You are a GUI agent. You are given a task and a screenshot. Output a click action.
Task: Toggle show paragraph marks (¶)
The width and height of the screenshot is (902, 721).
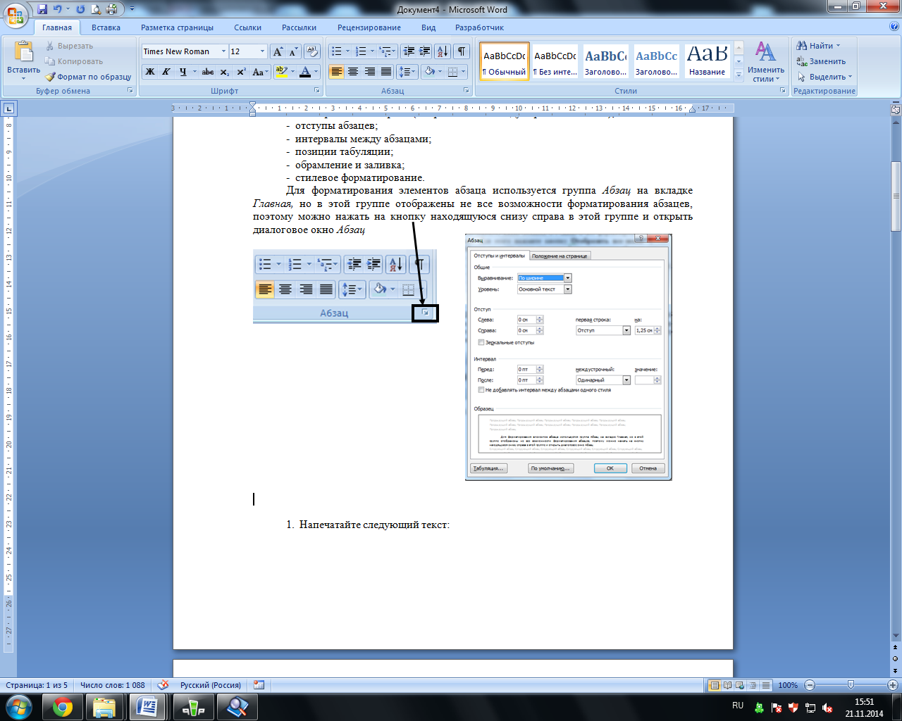pyautogui.click(x=462, y=51)
